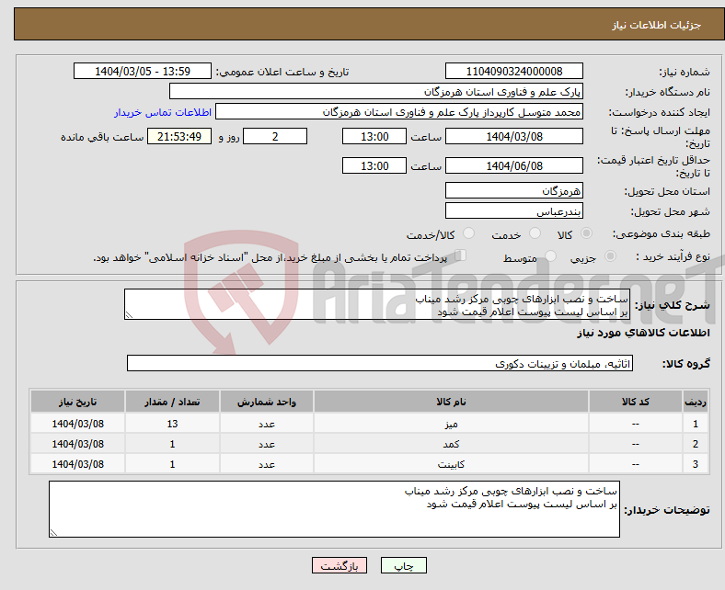Open the اطلاعات تماس خریدار link
The image size is (725, 590).
coord(163,112)
